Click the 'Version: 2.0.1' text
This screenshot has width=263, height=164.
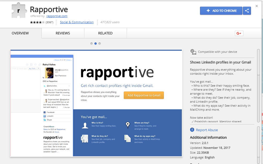coord(199,143)
